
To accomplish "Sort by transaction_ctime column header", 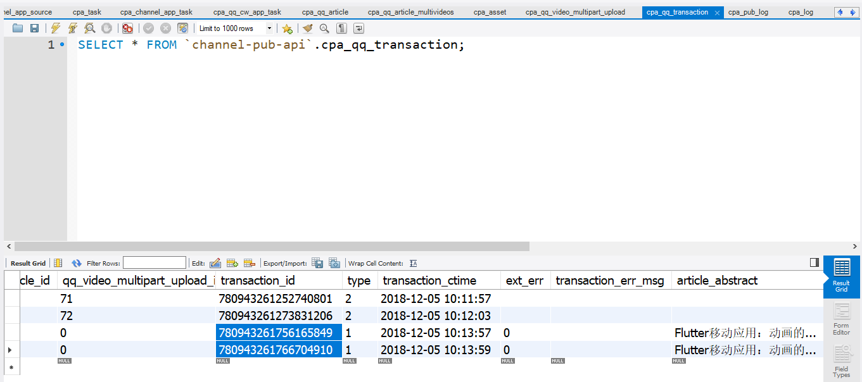I will 429,281.
